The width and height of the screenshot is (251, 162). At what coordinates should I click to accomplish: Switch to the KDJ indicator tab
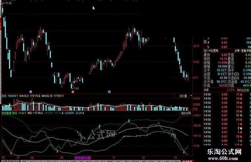[x=42, y=161]
